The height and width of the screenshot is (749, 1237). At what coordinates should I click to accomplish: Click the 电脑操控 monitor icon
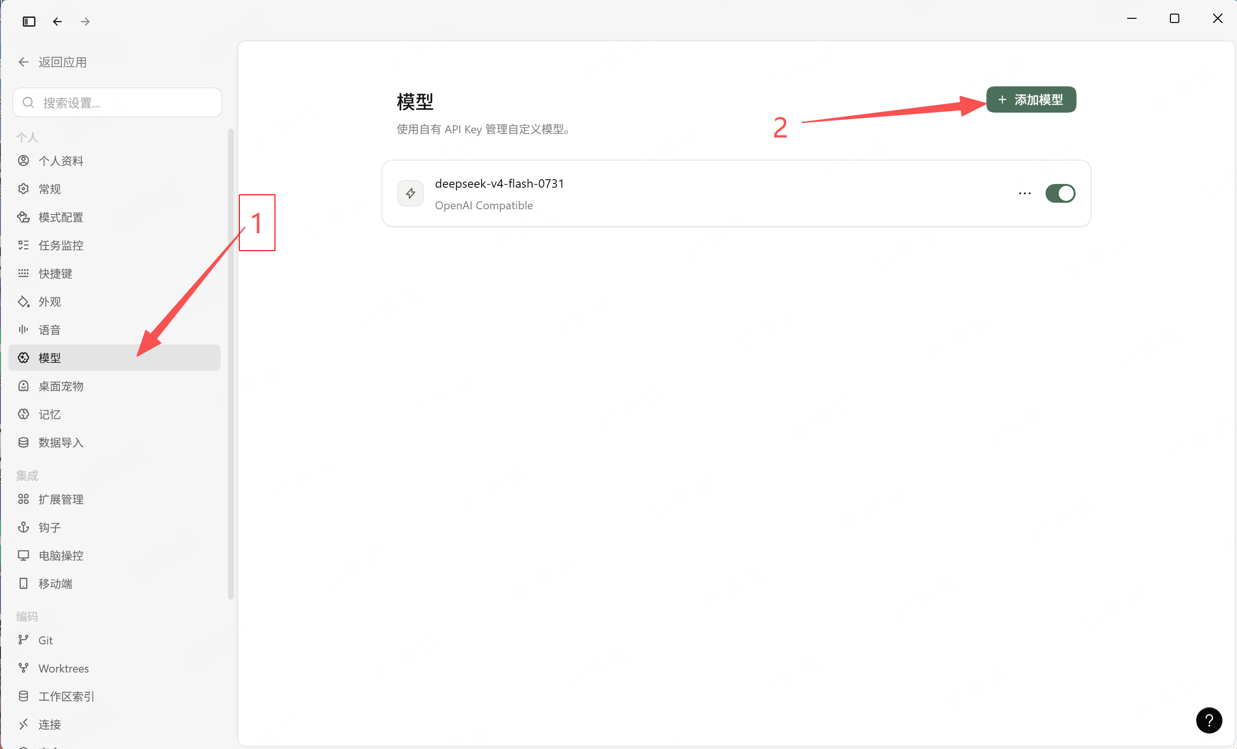pos(23,555)
